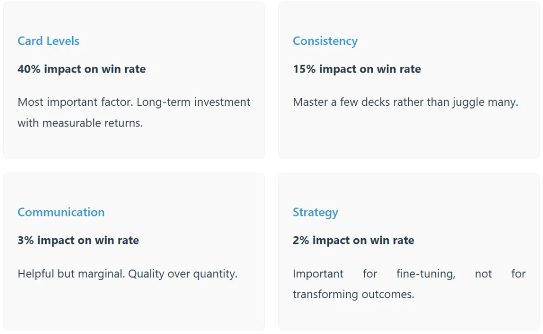The width and height of the screenshot is (543, 334).
Task: Click the 'transforming outcomes' text
Action: click(x=353, y=294)
